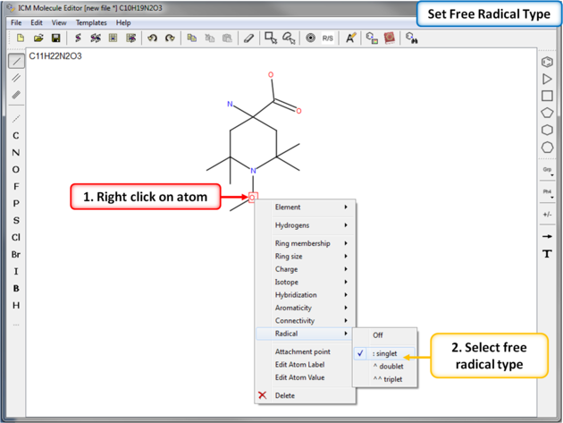Click Attachment point menu entry
Viewport: 563px width, 423px height.
(302, 352)
